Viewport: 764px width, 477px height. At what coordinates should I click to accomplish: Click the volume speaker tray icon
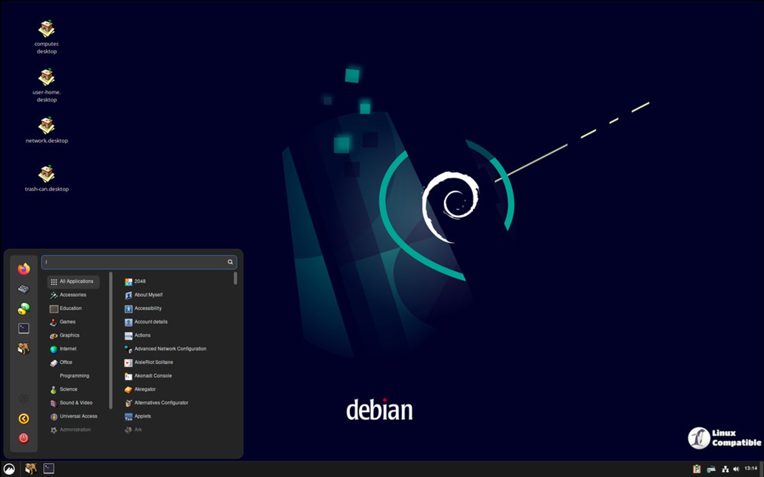736,469
